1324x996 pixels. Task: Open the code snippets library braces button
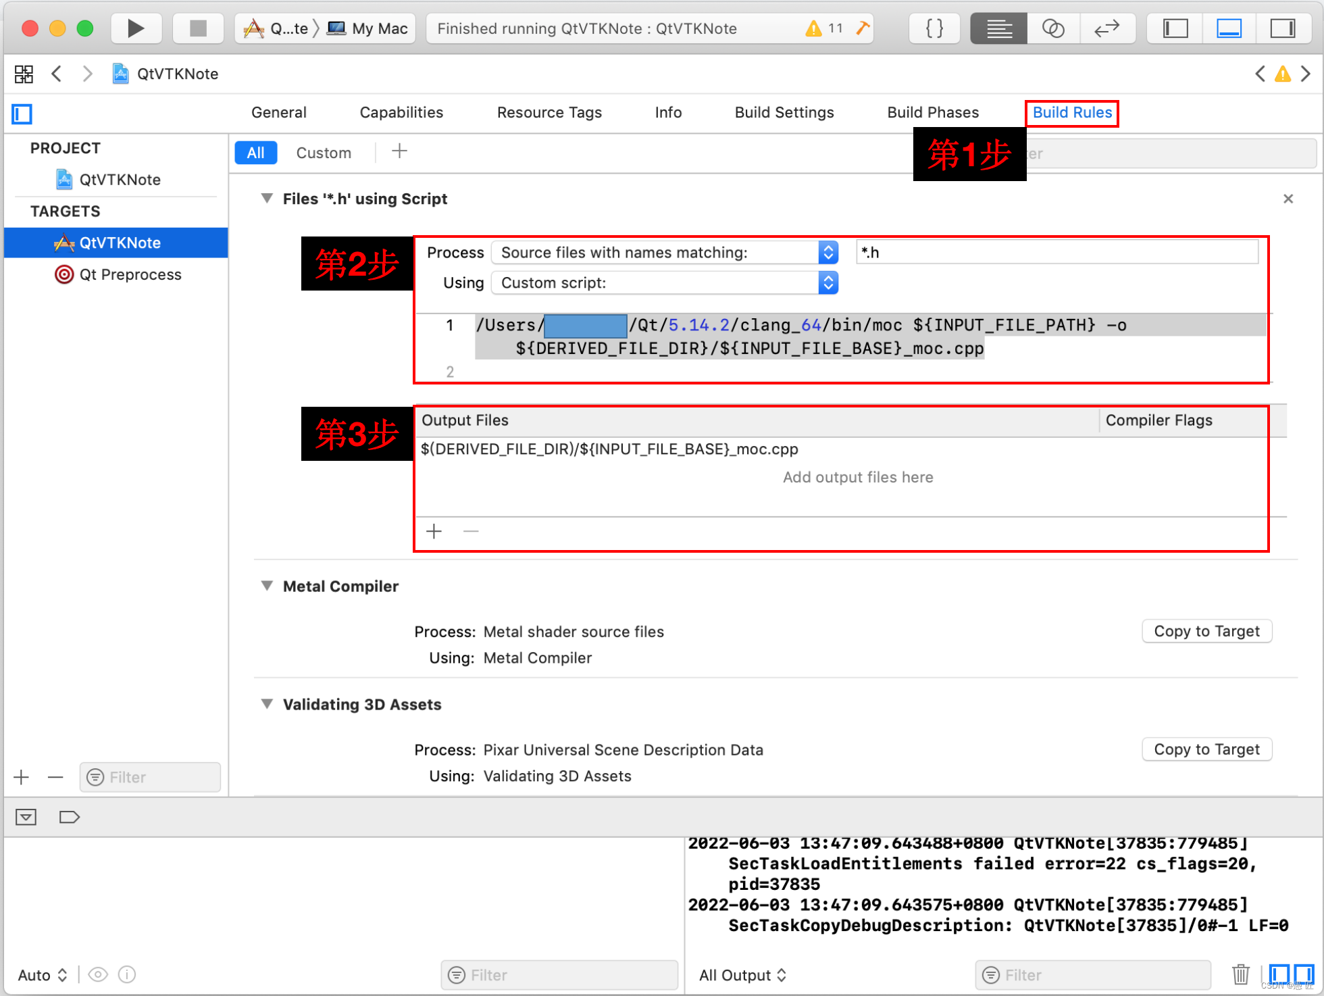click(x=934, y=28)
